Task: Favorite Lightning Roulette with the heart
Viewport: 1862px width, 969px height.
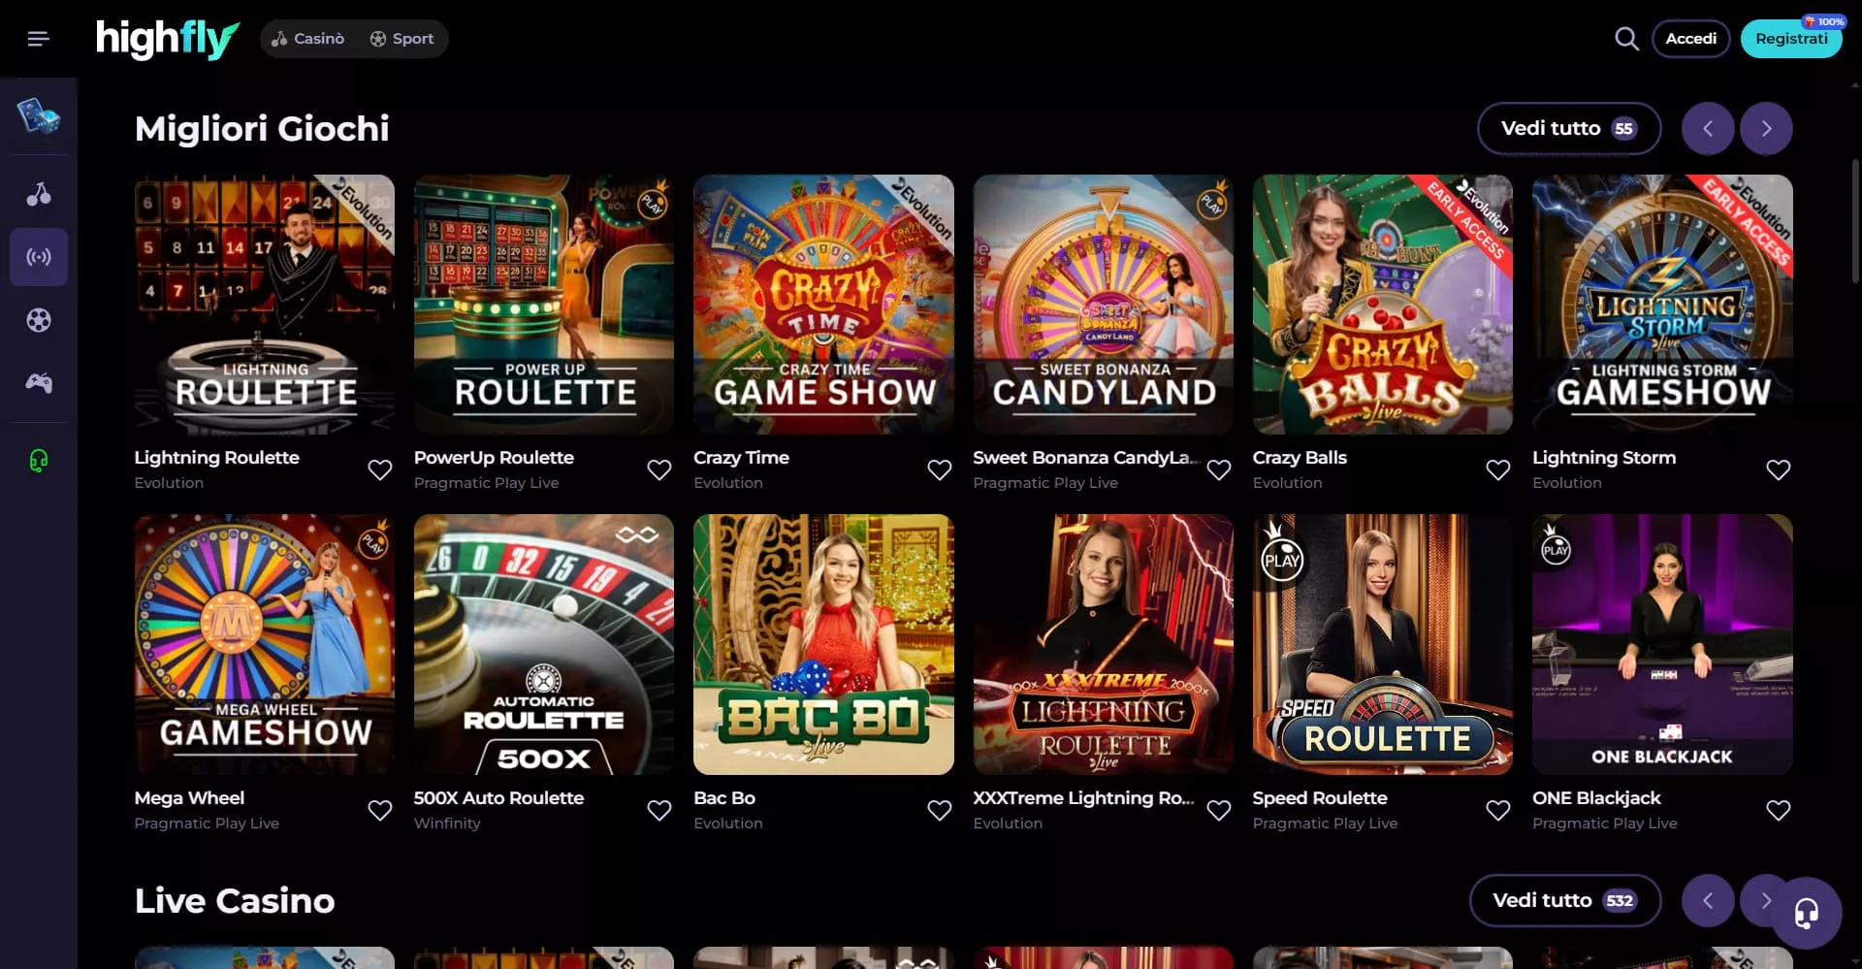Action: (380, 469)
